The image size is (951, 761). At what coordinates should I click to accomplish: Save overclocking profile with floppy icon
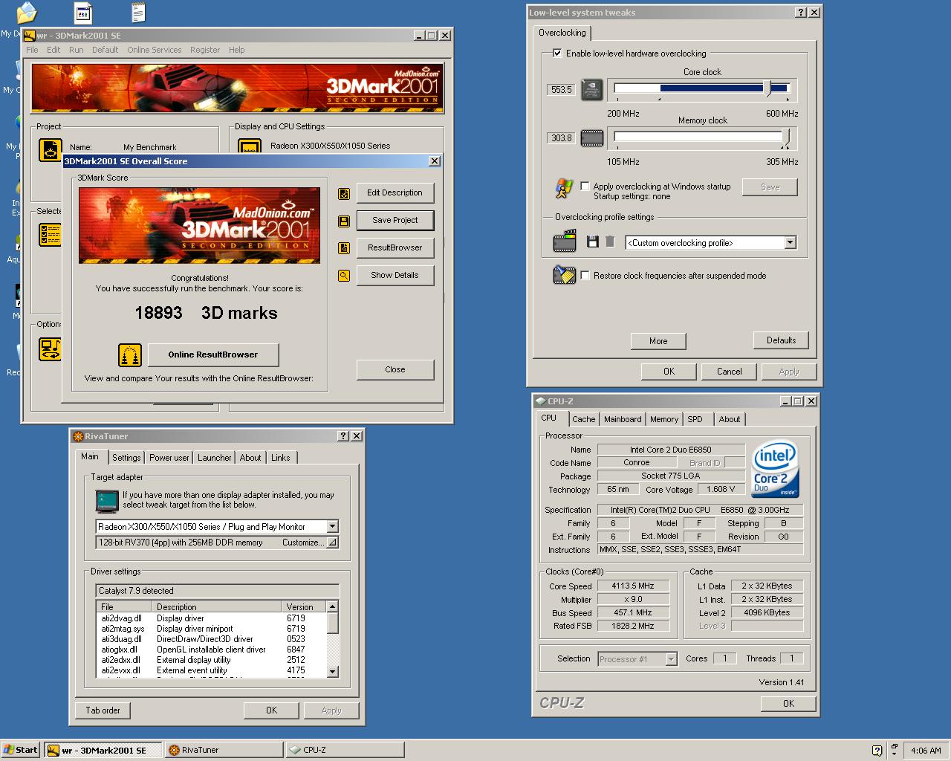(x=592, y=242)
